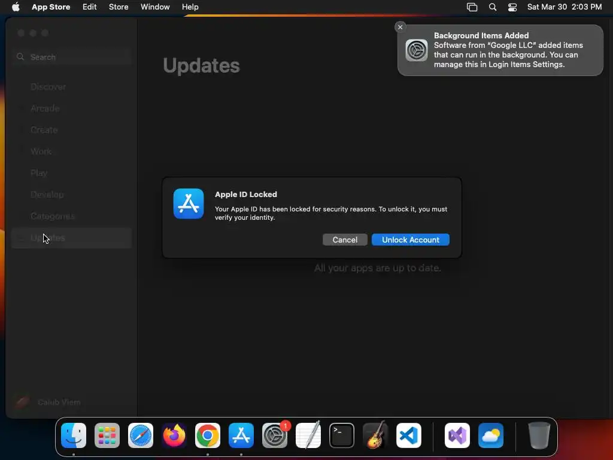Launch GarageBand from the Dock
Screen dimensions: 613x460
coord(375,435)
